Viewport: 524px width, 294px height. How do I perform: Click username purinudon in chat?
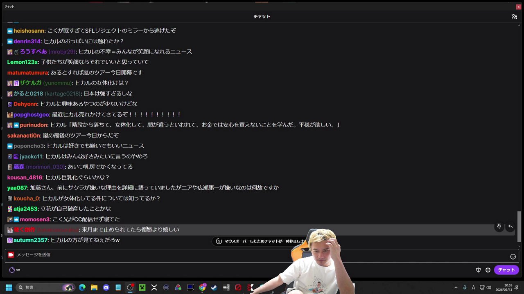(31, 125)
